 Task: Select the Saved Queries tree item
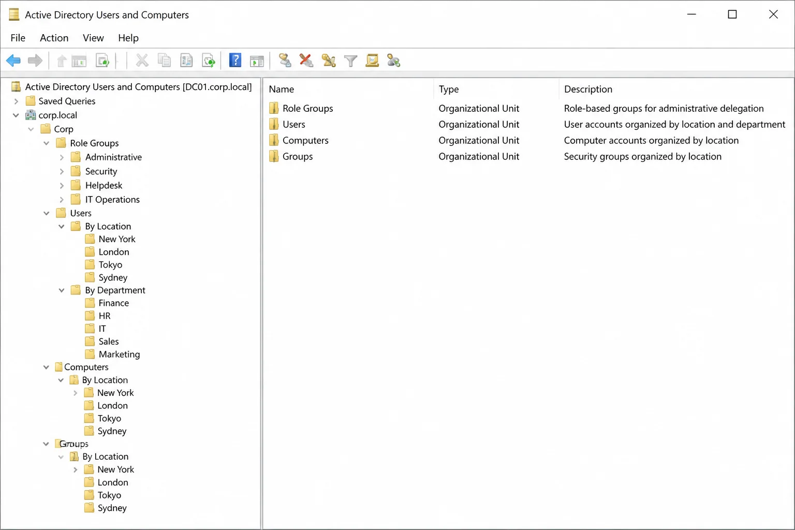click(67, 101)
